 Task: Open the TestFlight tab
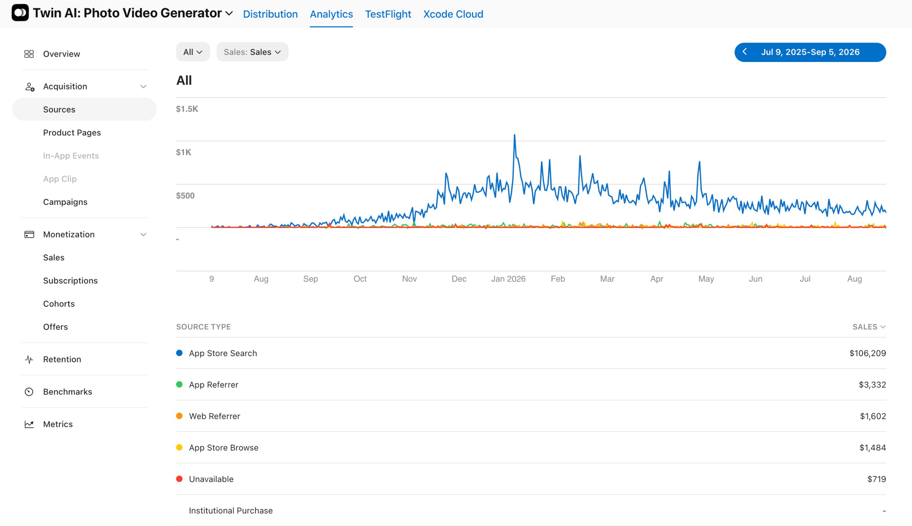(x=388, y=14)
